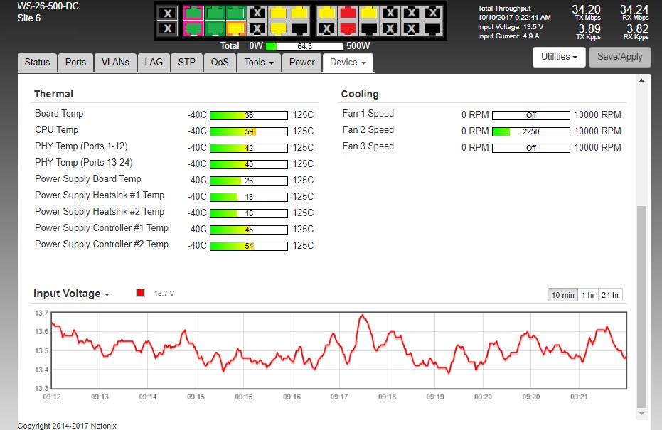The height and width of the screenshot is (430, 662).
Task: Click the Fan 2 Speed bar
Action: click(x=531, y=131)
